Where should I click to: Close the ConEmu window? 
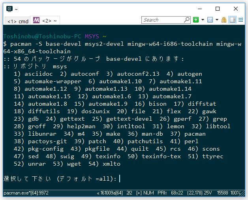point(236,9)
